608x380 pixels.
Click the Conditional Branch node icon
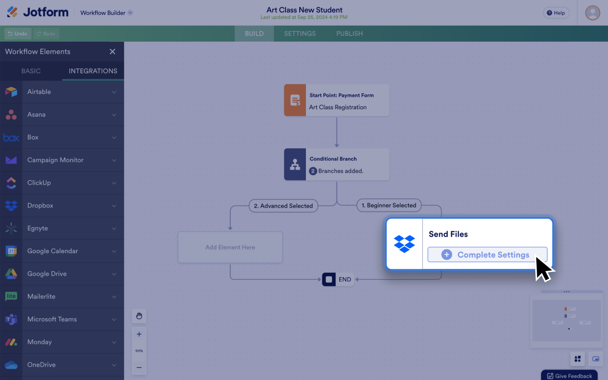tap(295, 164)
